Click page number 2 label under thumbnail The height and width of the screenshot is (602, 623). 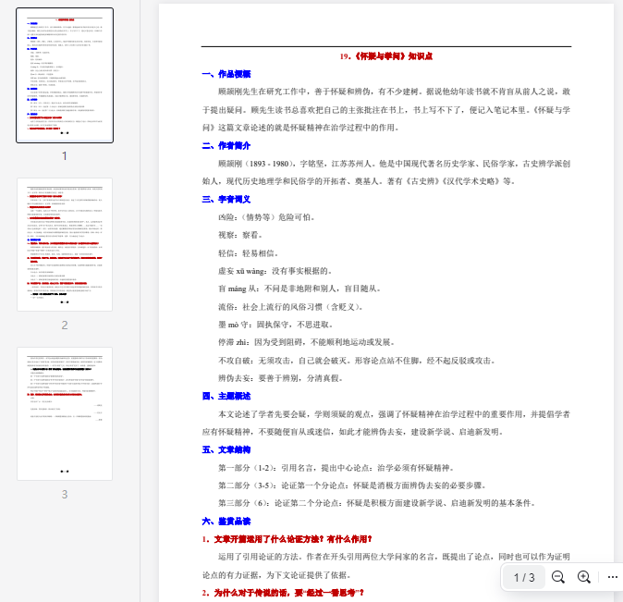(65, 325)
